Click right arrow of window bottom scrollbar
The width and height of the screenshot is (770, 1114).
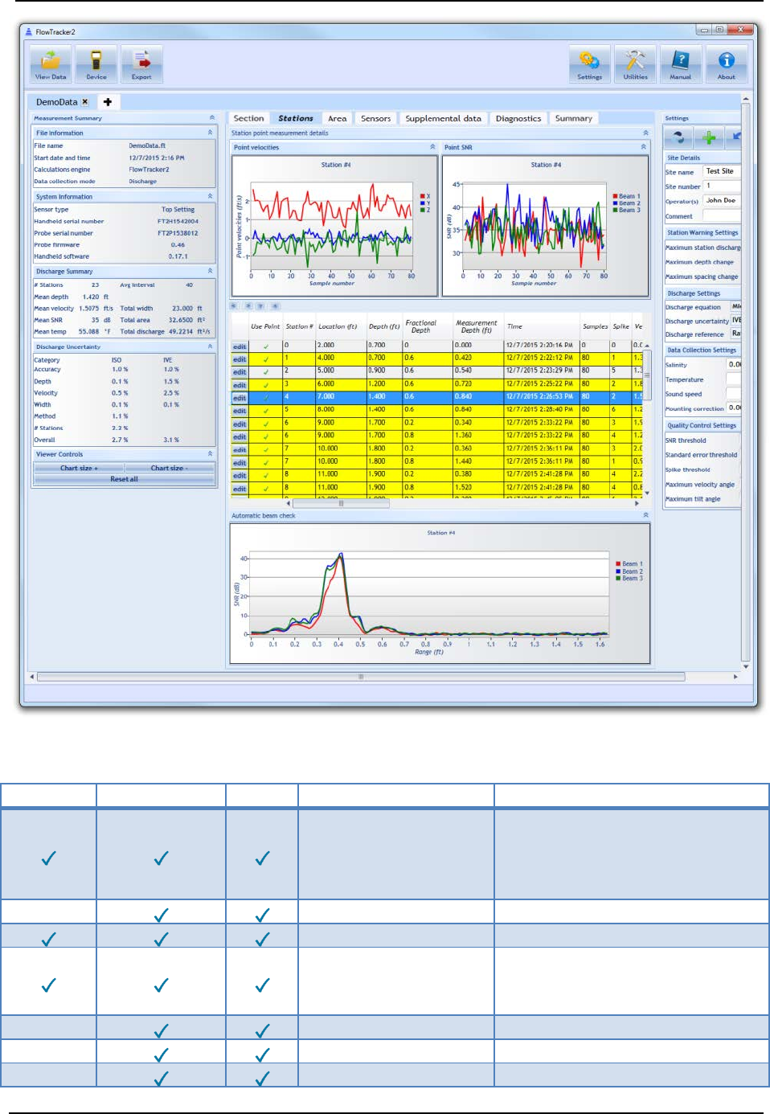click(735, 677)
